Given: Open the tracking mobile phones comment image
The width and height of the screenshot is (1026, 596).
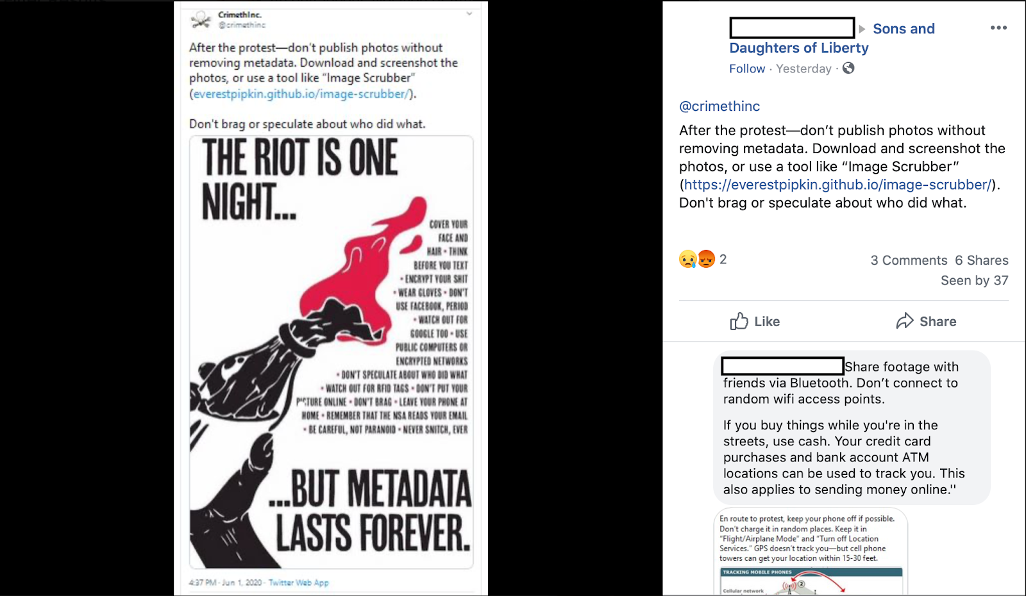Looking at the screenshot, I should tap(811, 552).
